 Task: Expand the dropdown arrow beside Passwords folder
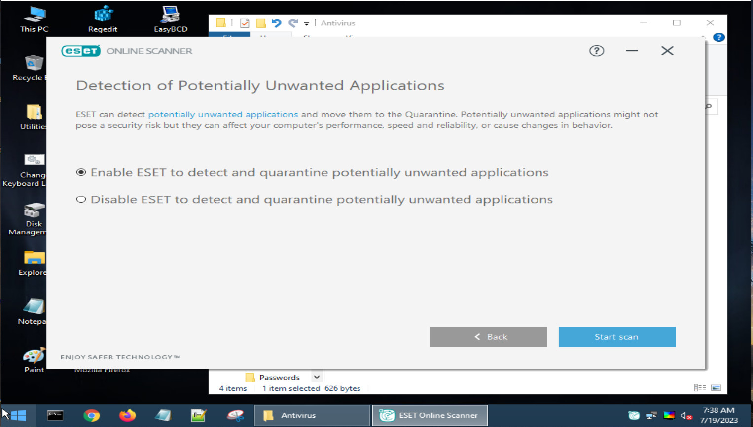pos(317,377)
